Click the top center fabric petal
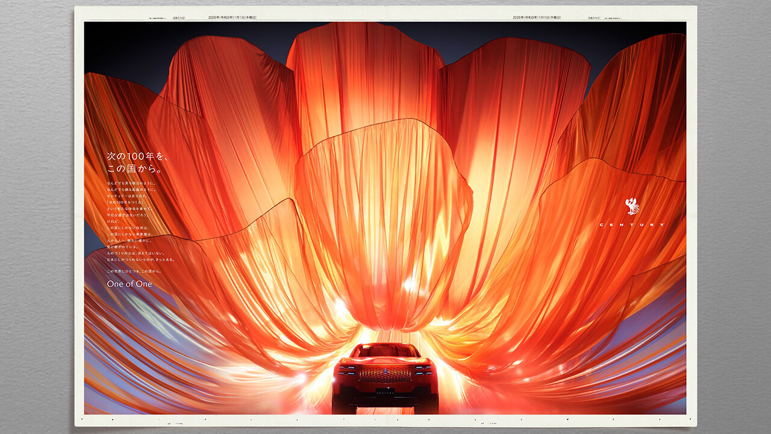The image size is (771, 434). tap(364, 78)
